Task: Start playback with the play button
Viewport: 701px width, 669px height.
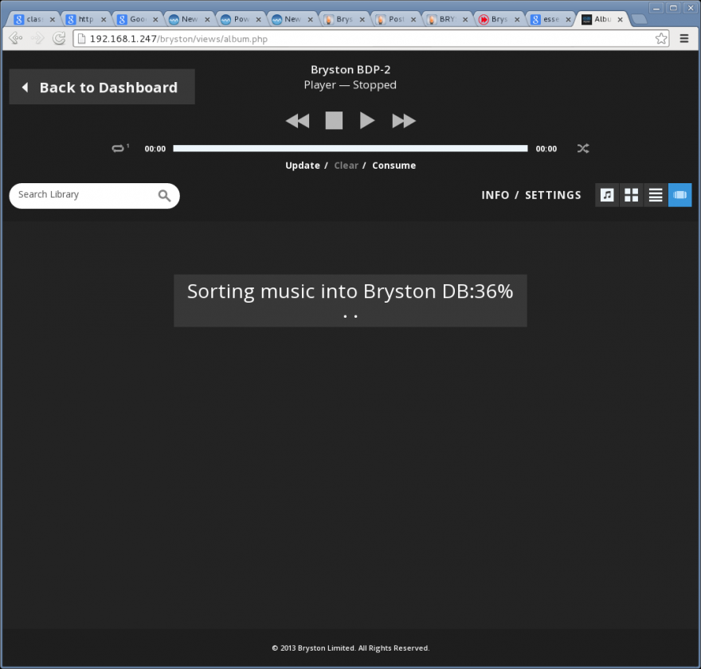Action: (x=367, y=121)
